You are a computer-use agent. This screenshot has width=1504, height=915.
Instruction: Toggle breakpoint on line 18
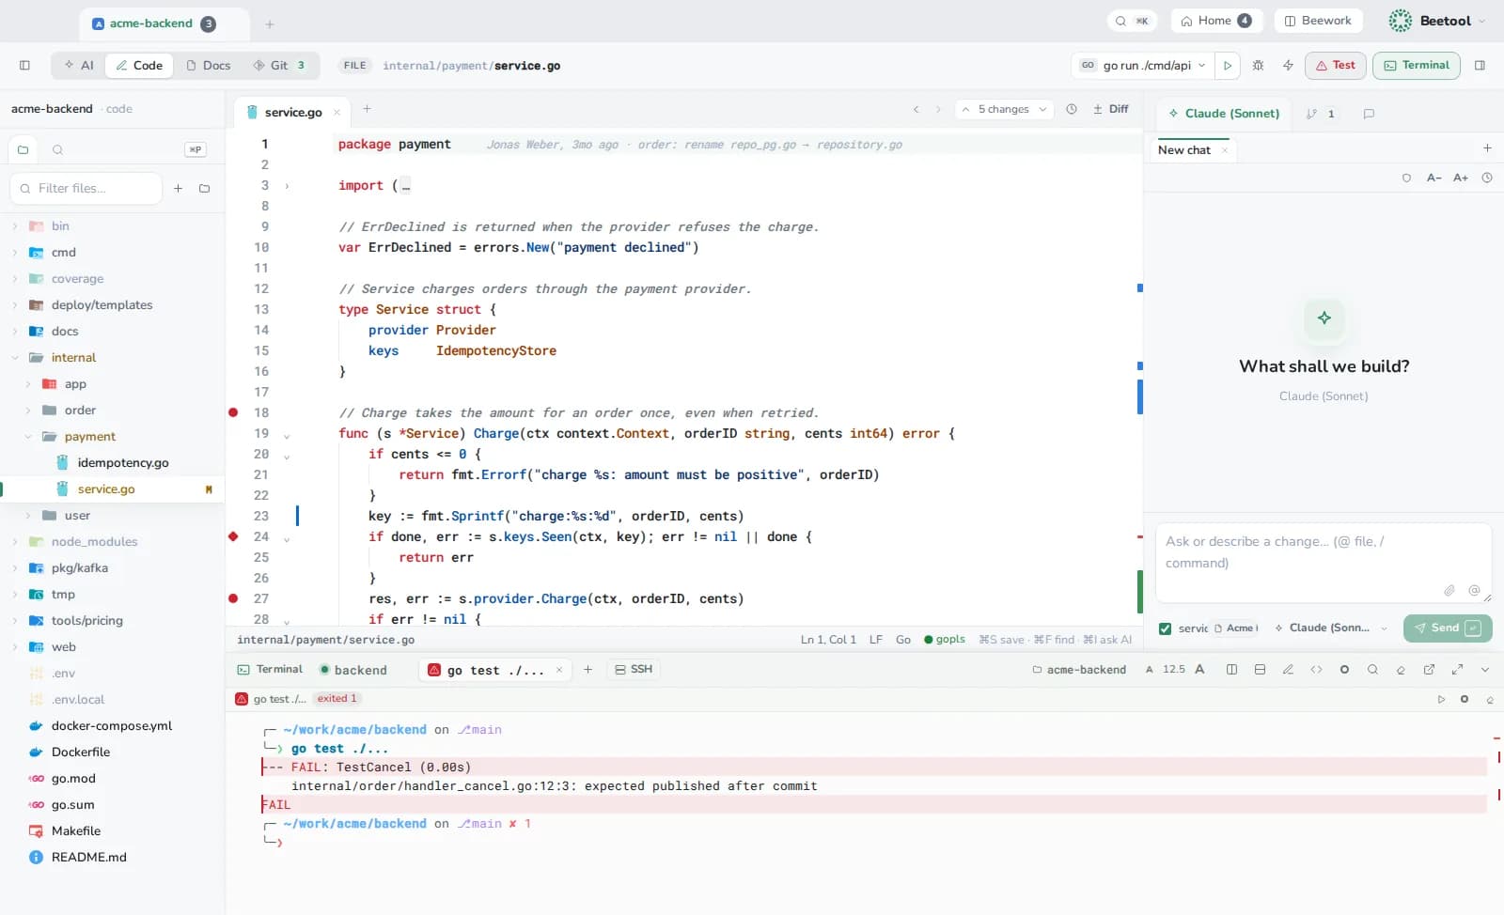[x=233, y=412]
